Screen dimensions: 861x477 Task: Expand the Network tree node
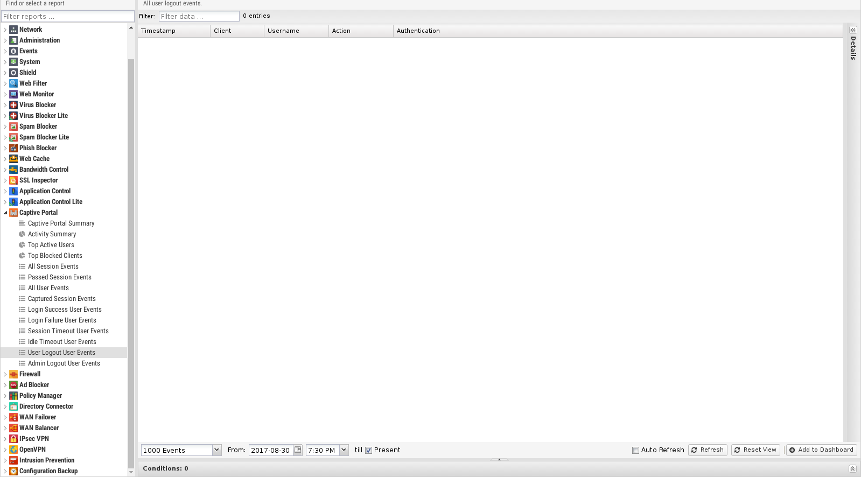tap(5, 30)
